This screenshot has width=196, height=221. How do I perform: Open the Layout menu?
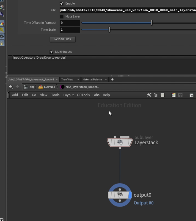tap(69, 95)
